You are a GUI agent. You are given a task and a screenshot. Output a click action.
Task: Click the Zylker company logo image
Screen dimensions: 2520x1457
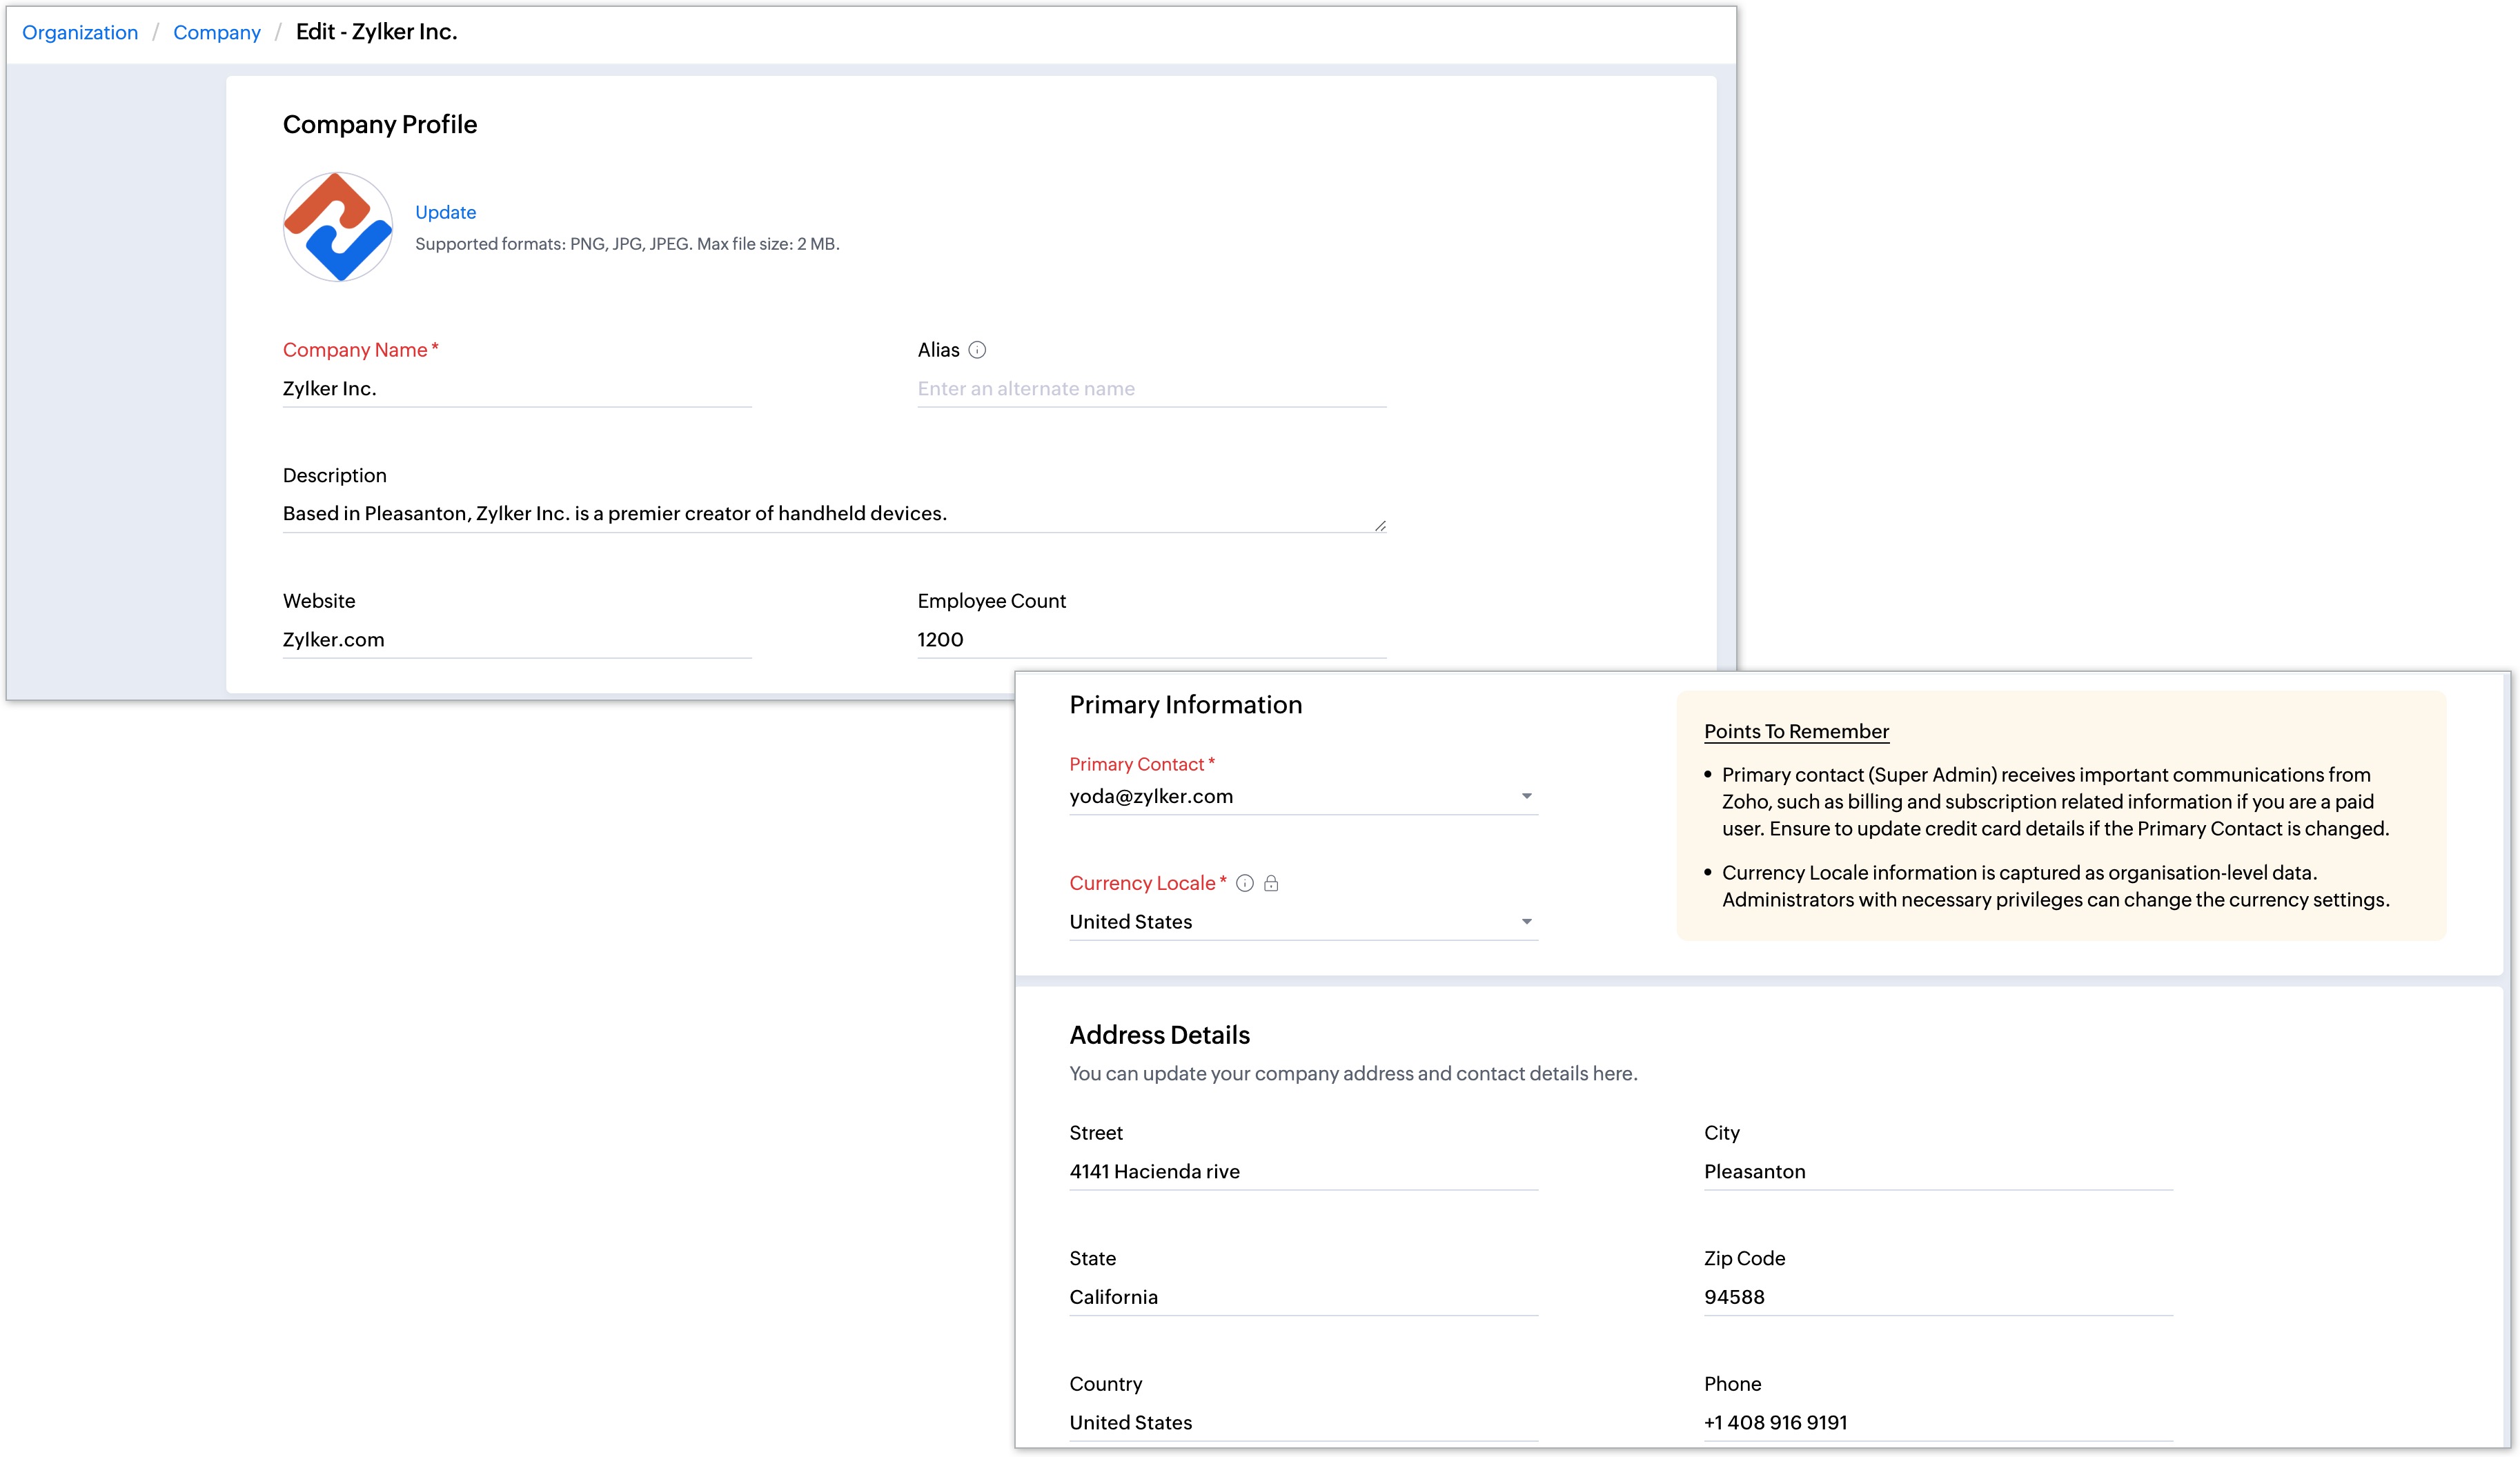point(338,227)
